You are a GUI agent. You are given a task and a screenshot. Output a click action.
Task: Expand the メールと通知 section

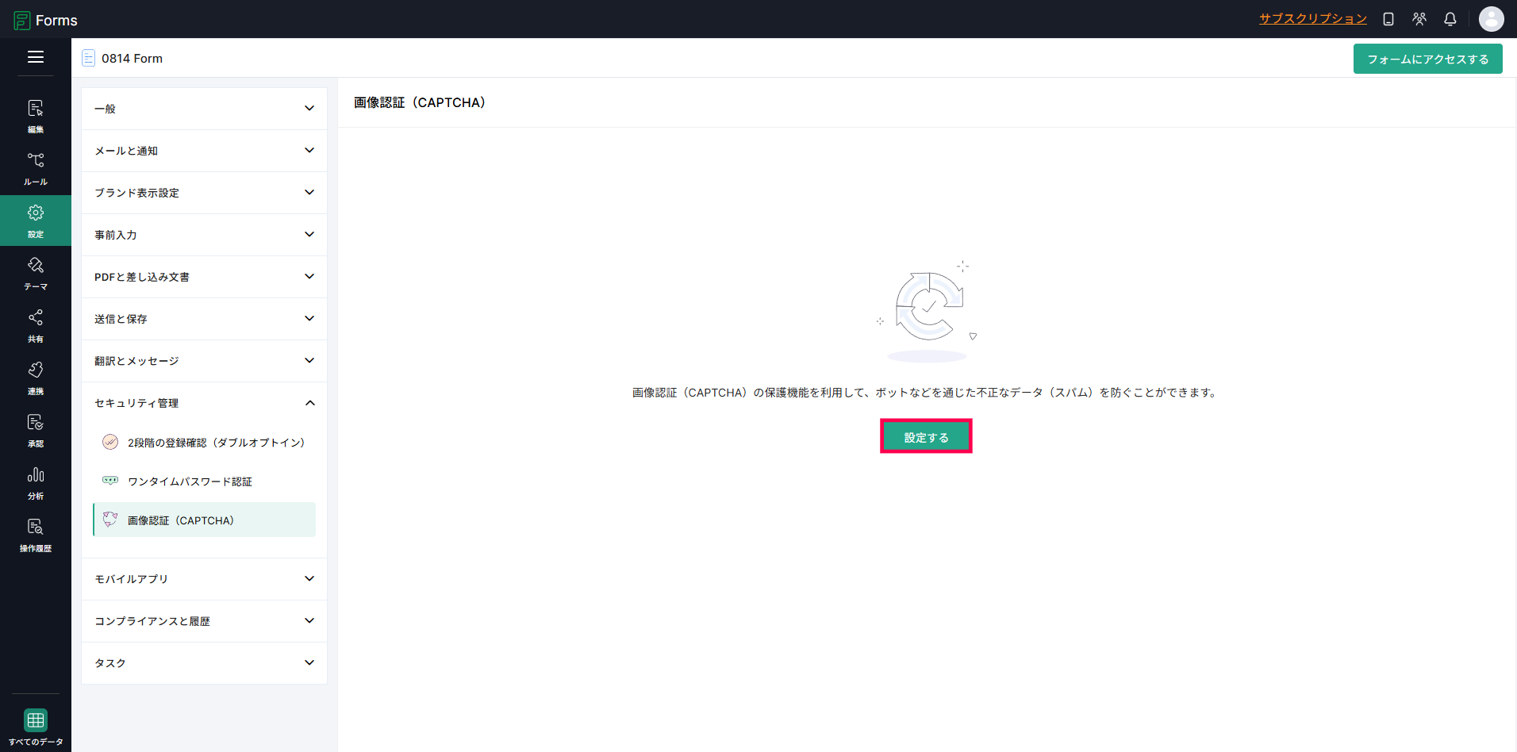point(204,151)
